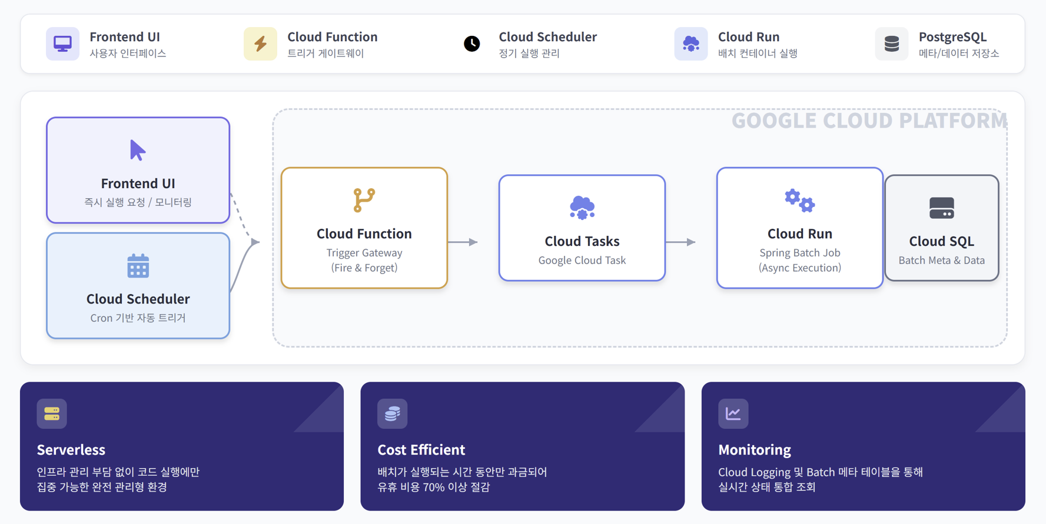Click the line chart icon on Monitoring card
The image size is (1046, 524).
[733, 413]
